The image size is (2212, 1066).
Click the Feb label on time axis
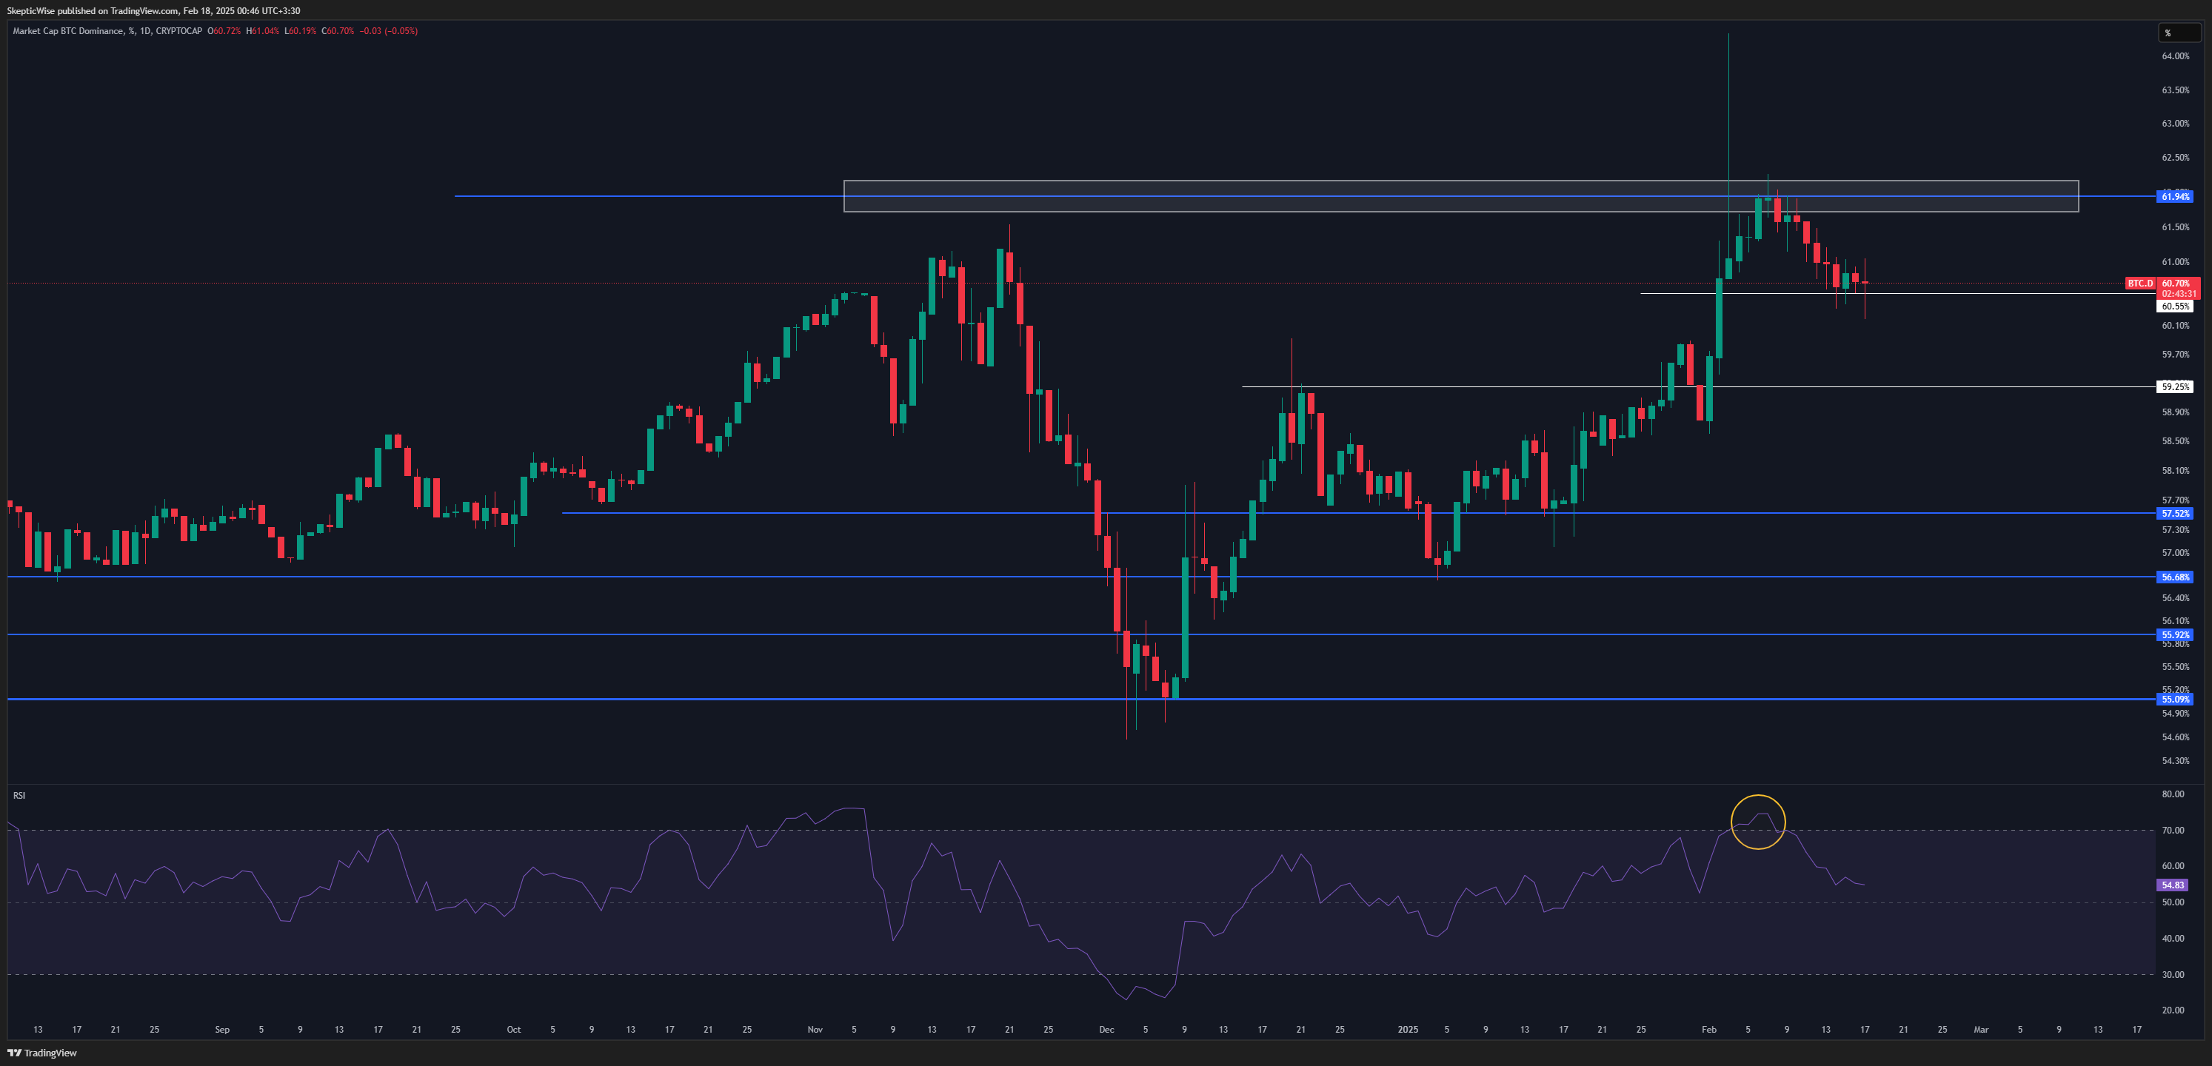pyautogui.click(x=1709, y=1029)
